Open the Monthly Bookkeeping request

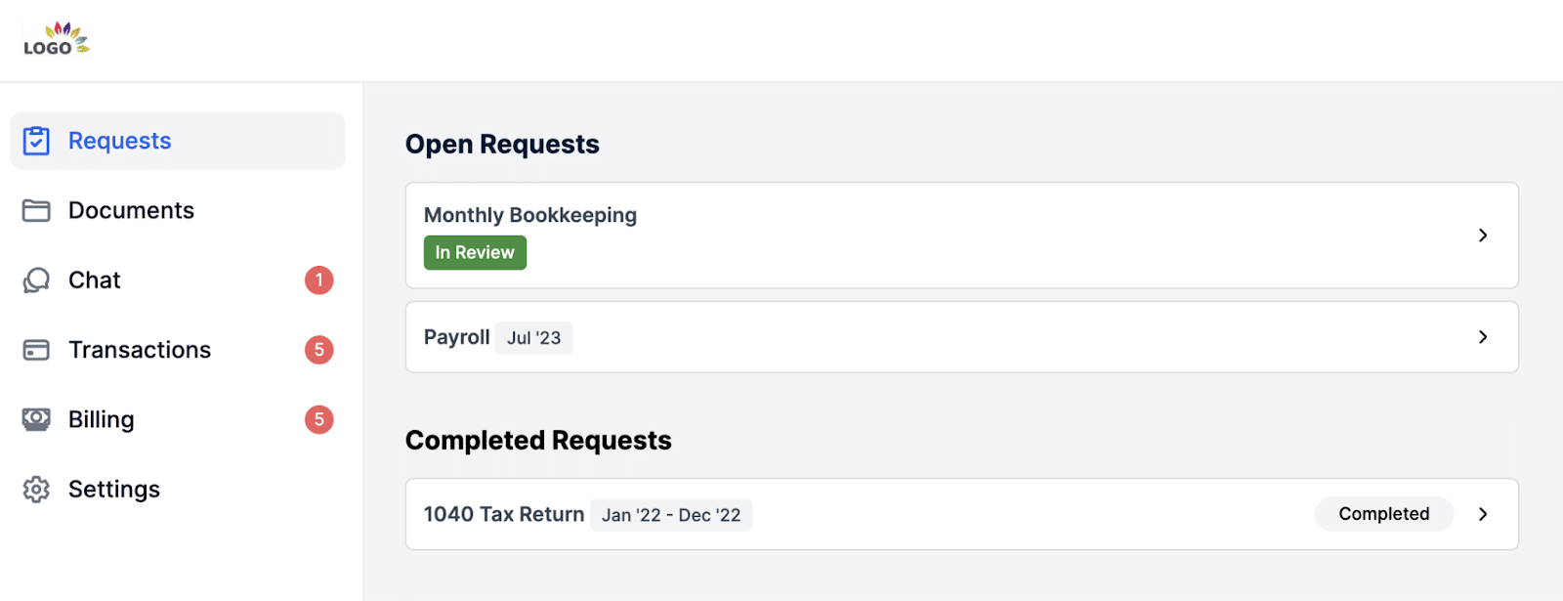pos(529,215)
